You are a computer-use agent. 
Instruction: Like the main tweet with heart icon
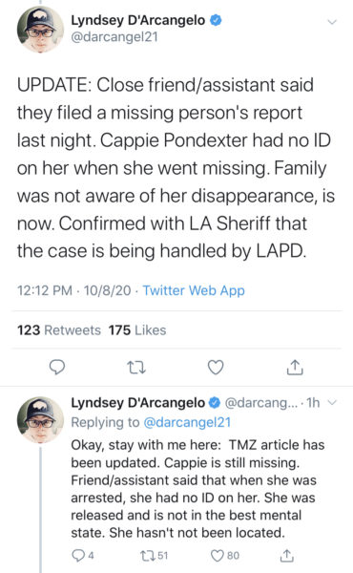coord(216,368)
